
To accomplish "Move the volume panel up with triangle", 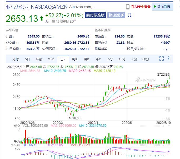I will [163, 126].
